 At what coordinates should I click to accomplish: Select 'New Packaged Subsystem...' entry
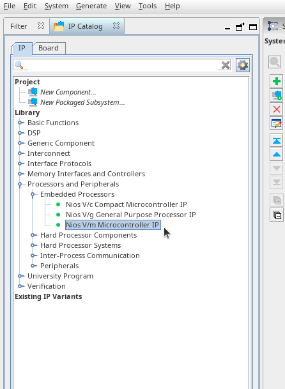point(82,102)
